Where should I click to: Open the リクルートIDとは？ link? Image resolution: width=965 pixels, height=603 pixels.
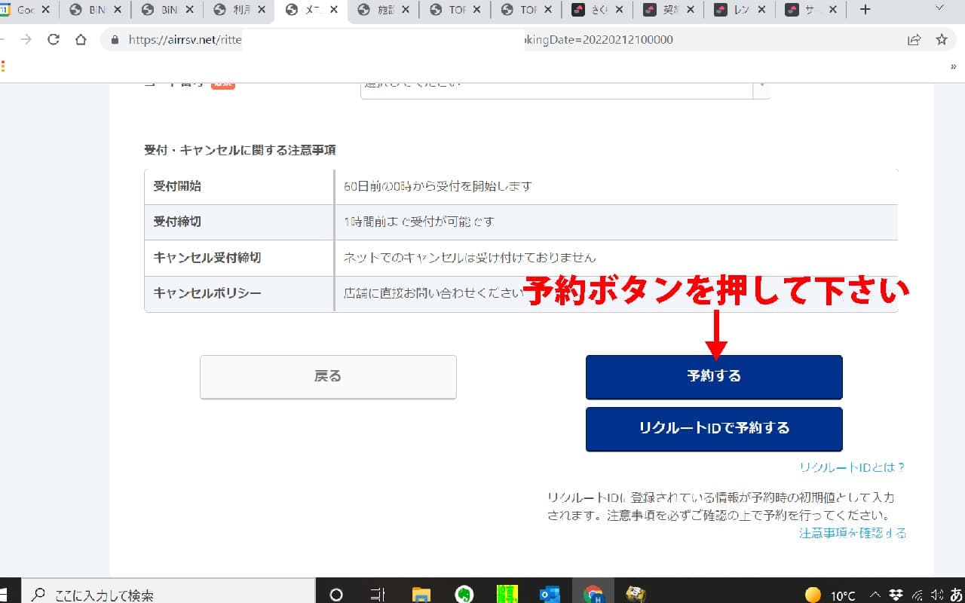[852, 467]
